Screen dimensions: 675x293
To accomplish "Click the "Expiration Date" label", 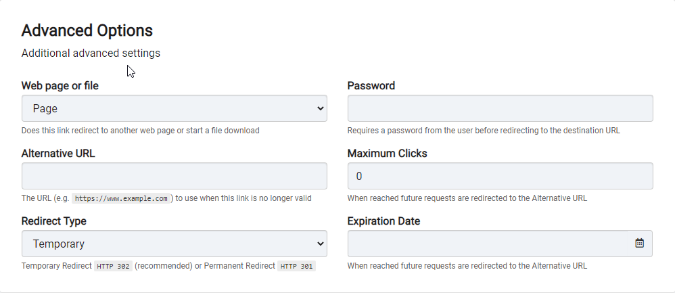I will (383, 221).
